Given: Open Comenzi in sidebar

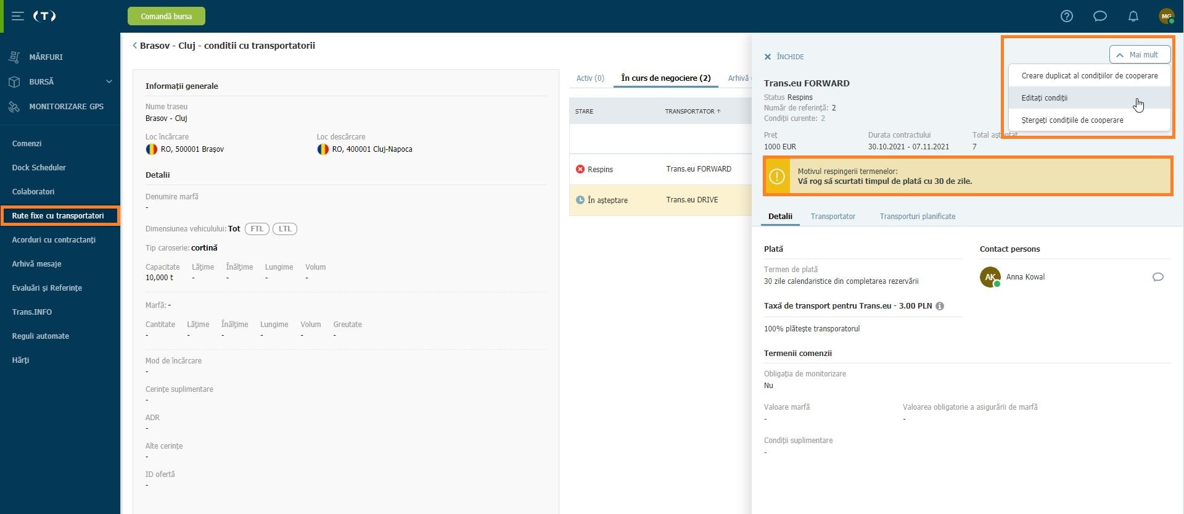Looking at the screenshot, I should click(x=27, y=144).
